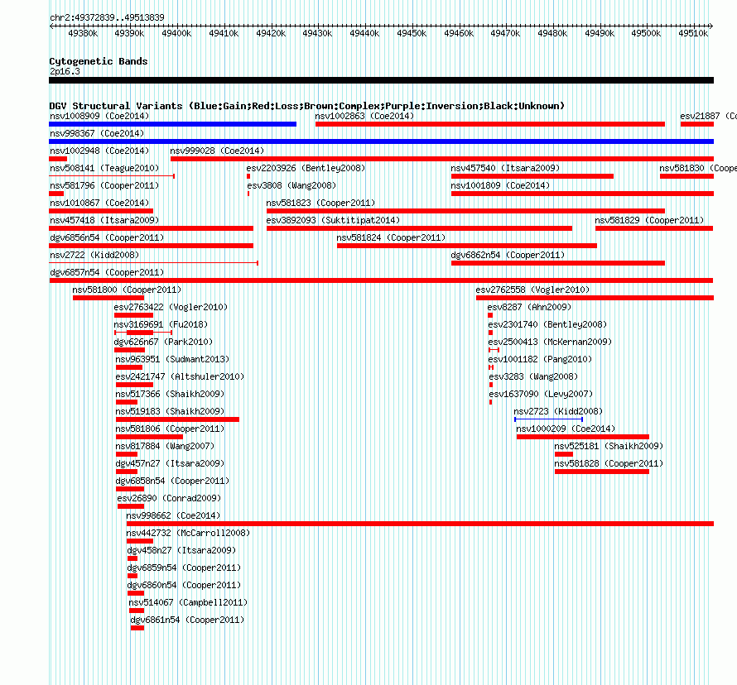Open nsv581796 (Cooper2011) variant label
This screenshot has width=737, height=685.
tap(104, 185)
